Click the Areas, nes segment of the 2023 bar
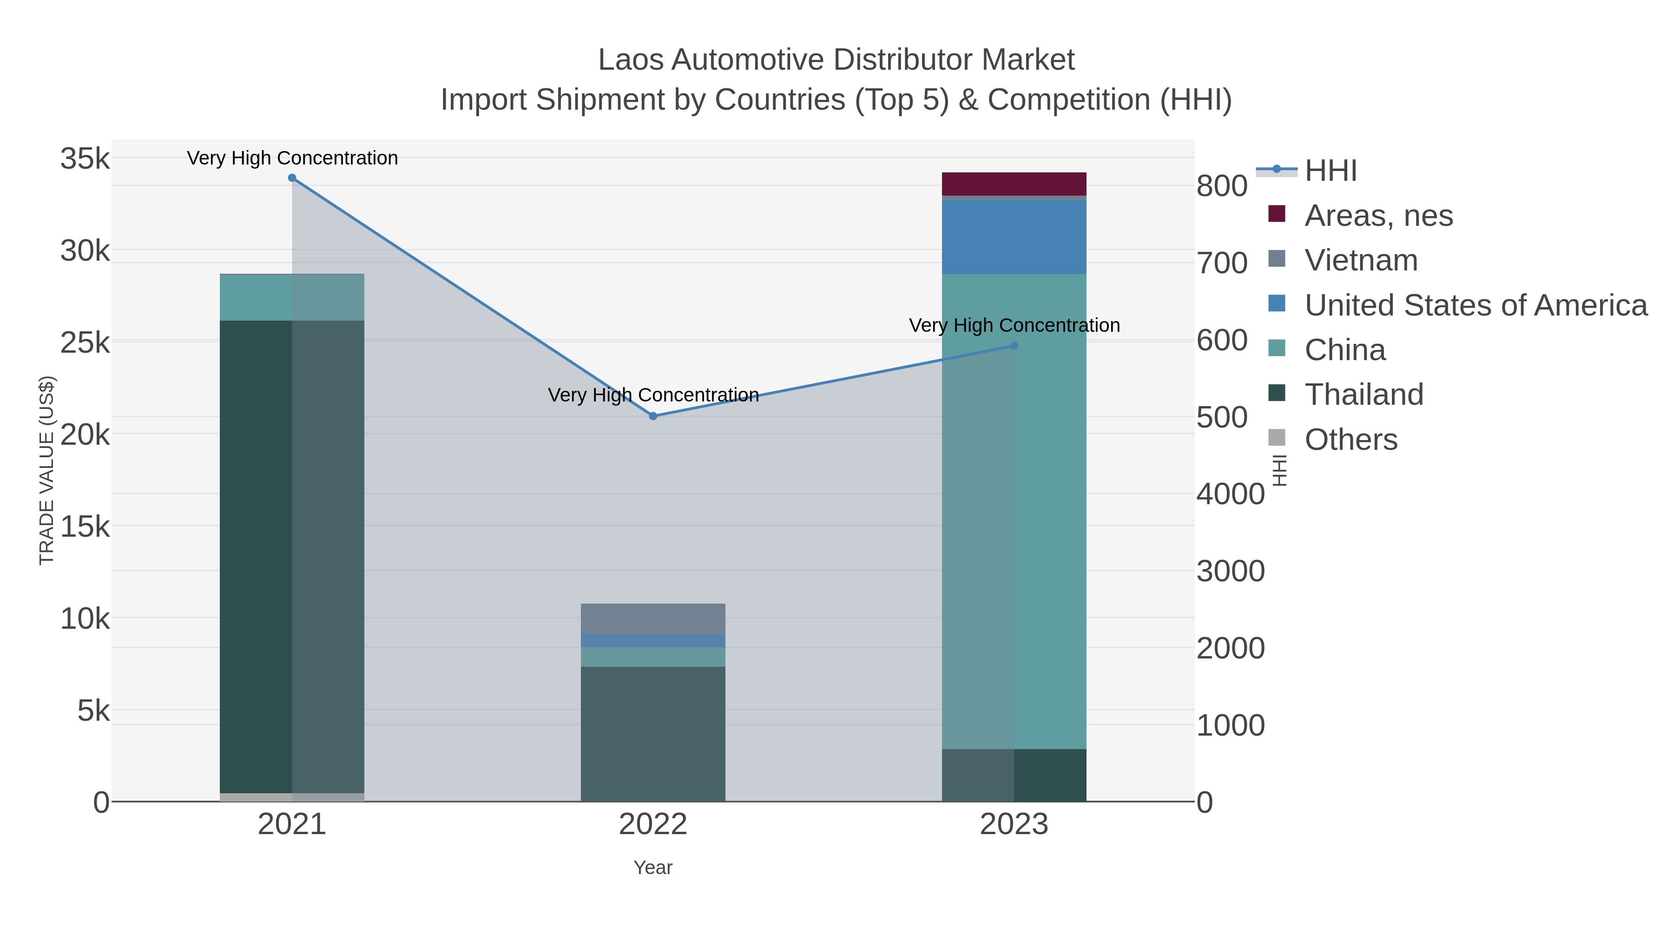 point(1014,184)
